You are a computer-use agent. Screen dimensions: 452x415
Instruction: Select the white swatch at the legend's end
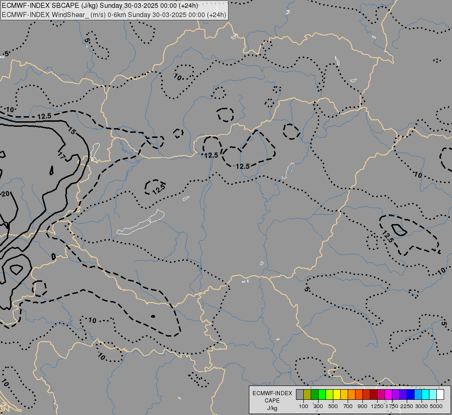coord(440,395)
